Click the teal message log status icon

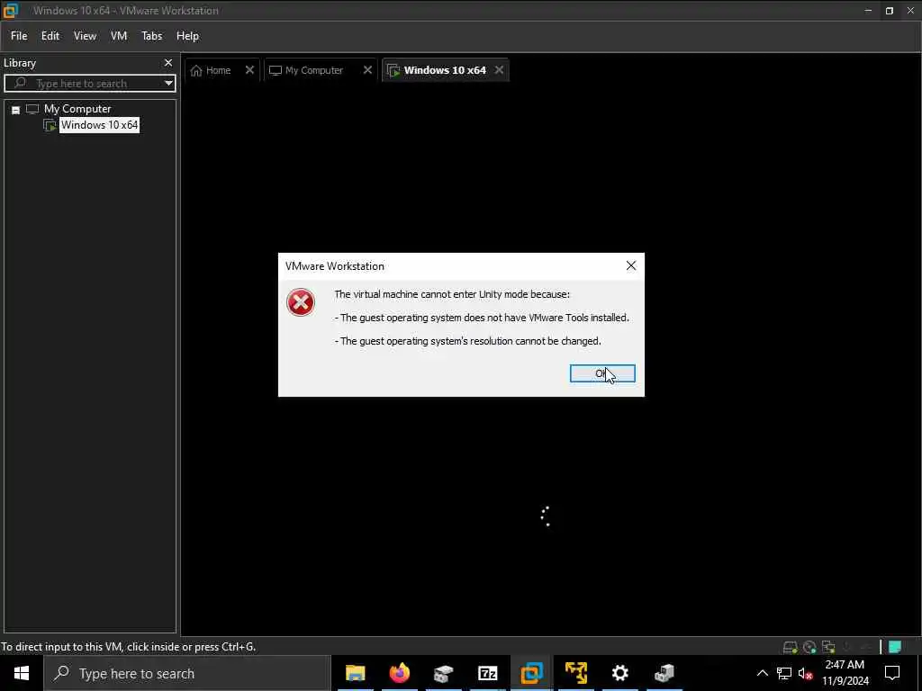pyautogui.click(x=895, y=647)
